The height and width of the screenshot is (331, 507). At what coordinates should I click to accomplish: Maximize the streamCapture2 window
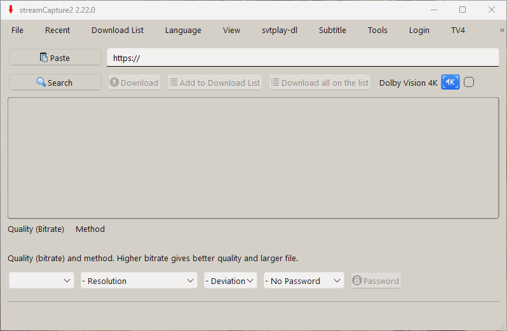coord(463,10)
